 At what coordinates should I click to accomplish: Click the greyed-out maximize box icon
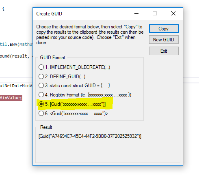155,13
